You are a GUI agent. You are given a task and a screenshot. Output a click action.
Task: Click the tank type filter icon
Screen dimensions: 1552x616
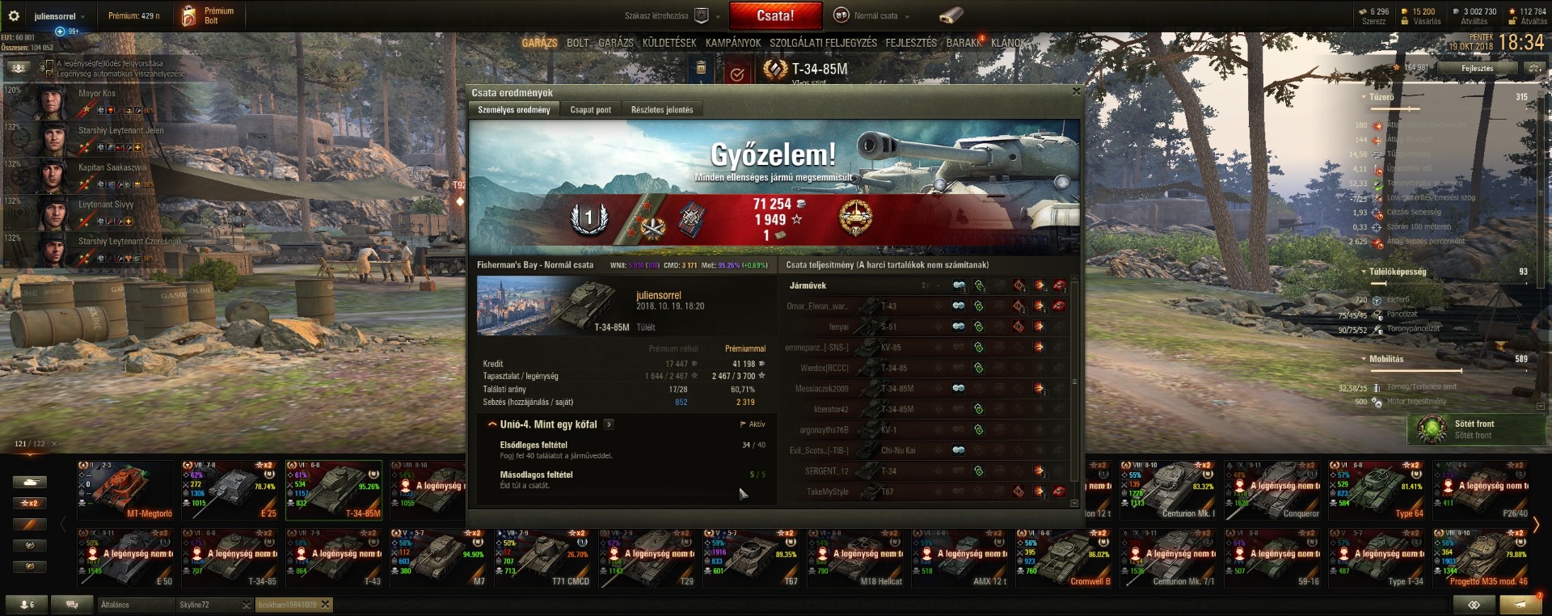click(29, 482)
